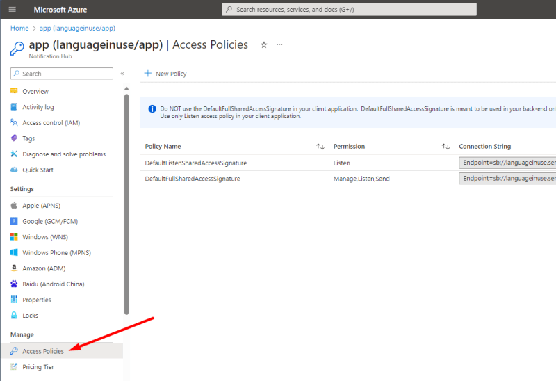Open Tags blade
The height and width of the screenshot is (381, 556).
tap(28, 138)
